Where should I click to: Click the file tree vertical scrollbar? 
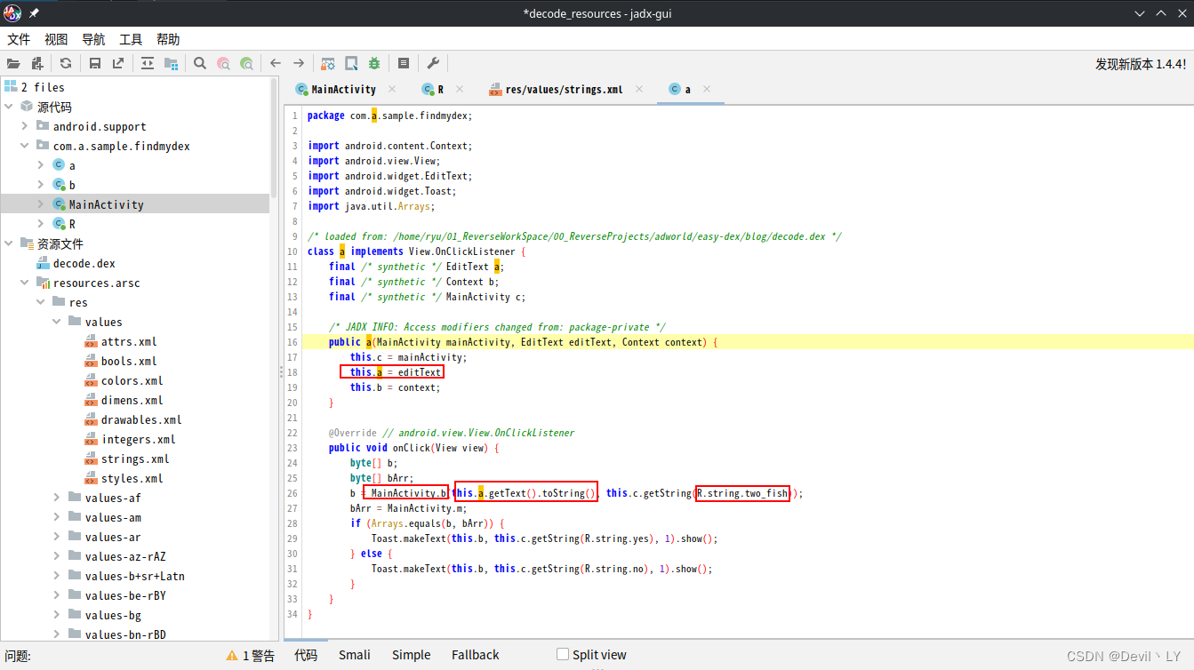pos(274,138)
